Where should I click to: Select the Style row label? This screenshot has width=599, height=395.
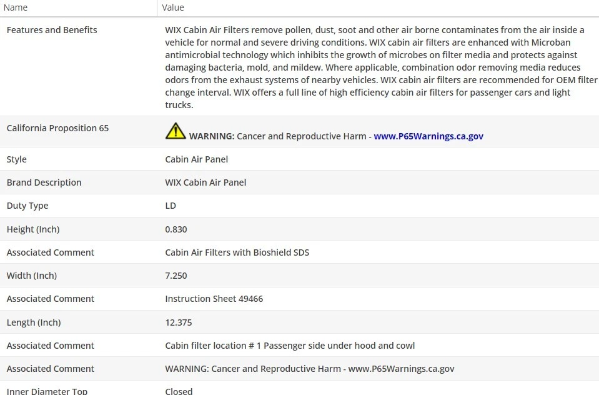pos(17,159)
